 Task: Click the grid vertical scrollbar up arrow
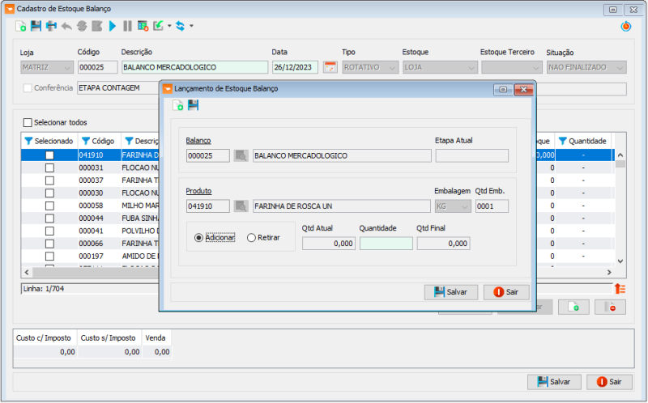click(x=620, y=155)
